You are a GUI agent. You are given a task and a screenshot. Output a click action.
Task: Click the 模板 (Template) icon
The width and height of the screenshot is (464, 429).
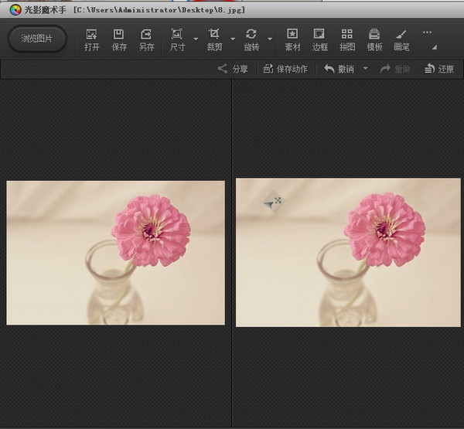coord(374,35)
